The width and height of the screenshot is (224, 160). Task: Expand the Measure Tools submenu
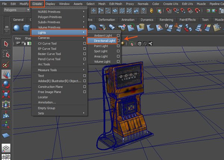[59, 70]
